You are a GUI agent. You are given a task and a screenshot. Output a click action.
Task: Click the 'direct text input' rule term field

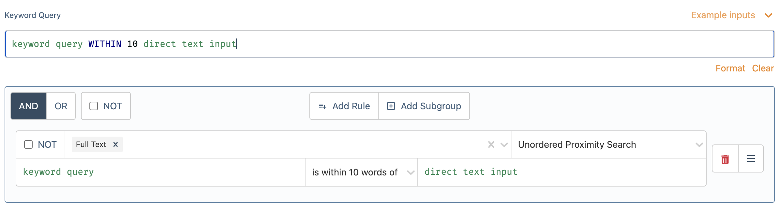point(562,172)
